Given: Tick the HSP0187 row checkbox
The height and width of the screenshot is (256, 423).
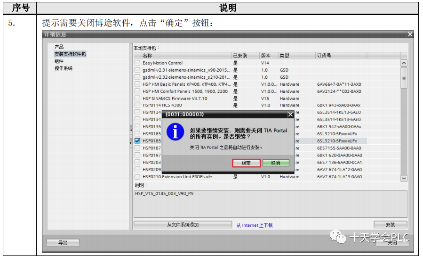Looking at the screenshot, I should 137,148.
